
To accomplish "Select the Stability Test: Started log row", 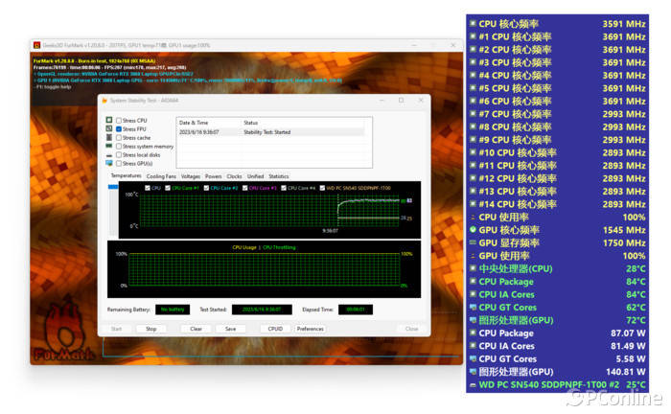I will pos(271,132).
